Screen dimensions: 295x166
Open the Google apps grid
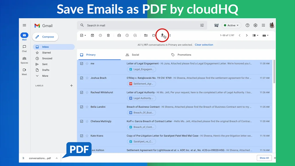pyautogui.click(x=263, y=25)
